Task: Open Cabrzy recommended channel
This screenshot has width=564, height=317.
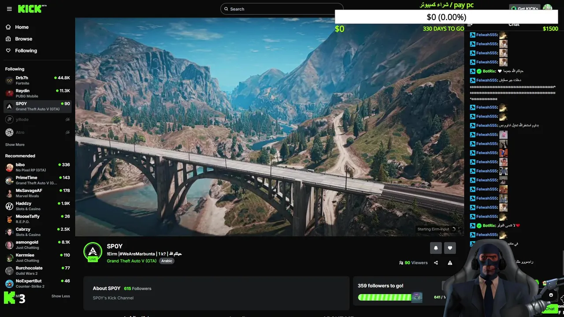Action: click(x=37, y=232)
